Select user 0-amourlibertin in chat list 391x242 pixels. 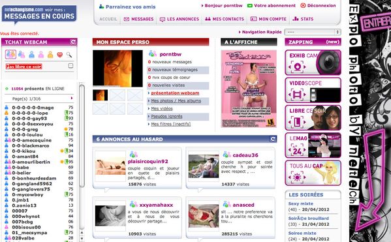(x=31, y=162)
